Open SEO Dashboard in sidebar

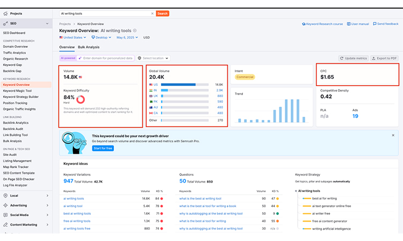(x=14, y=33)
